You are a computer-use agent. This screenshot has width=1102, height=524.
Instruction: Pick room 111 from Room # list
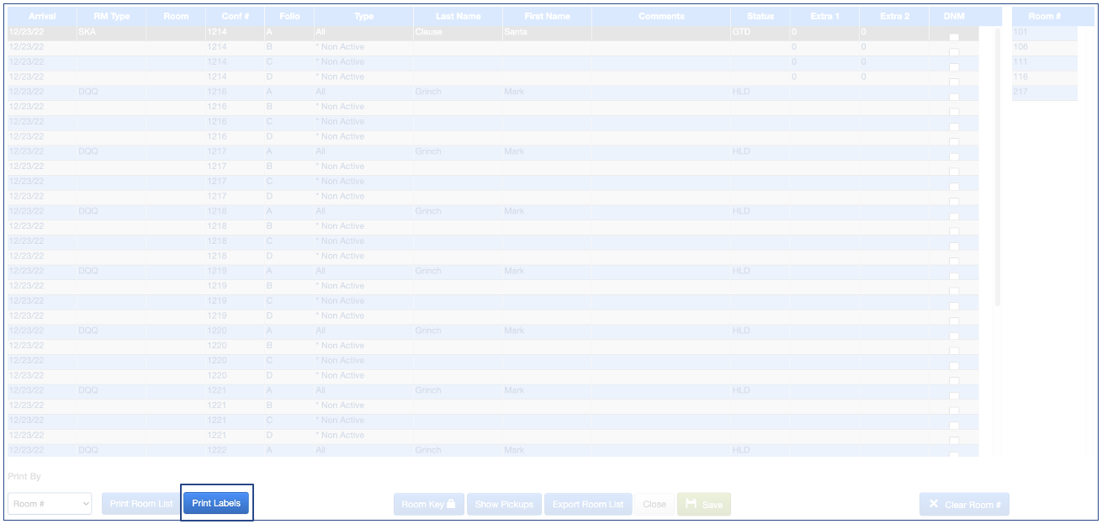click(1044, 62)
